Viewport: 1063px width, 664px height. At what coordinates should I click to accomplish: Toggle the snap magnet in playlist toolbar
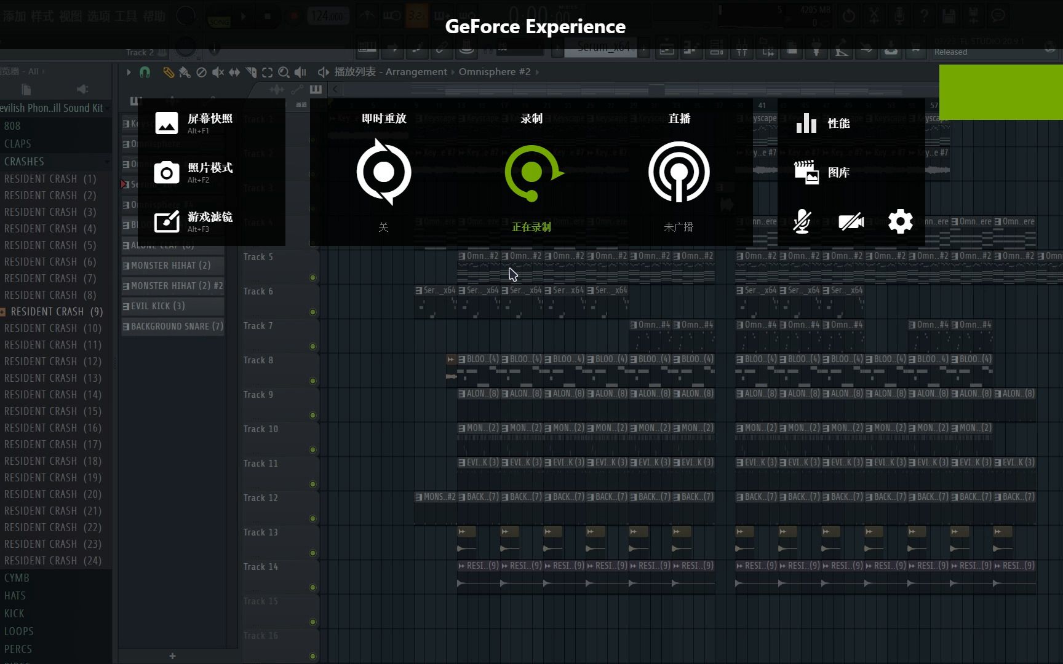pyautogui.click(x=145, y=72)
